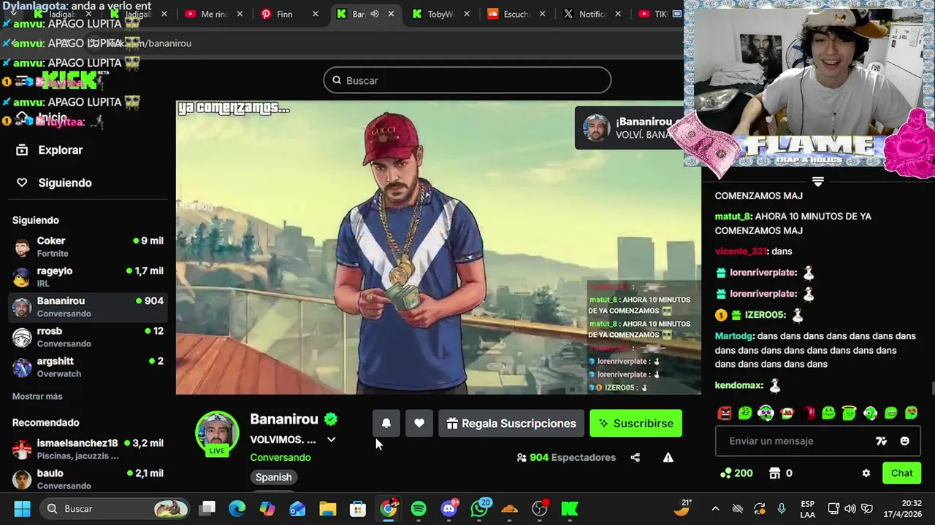Open rrosb's channel in sidebar
The height and width of the screenshot is (525, 935).
click(88, 338)
